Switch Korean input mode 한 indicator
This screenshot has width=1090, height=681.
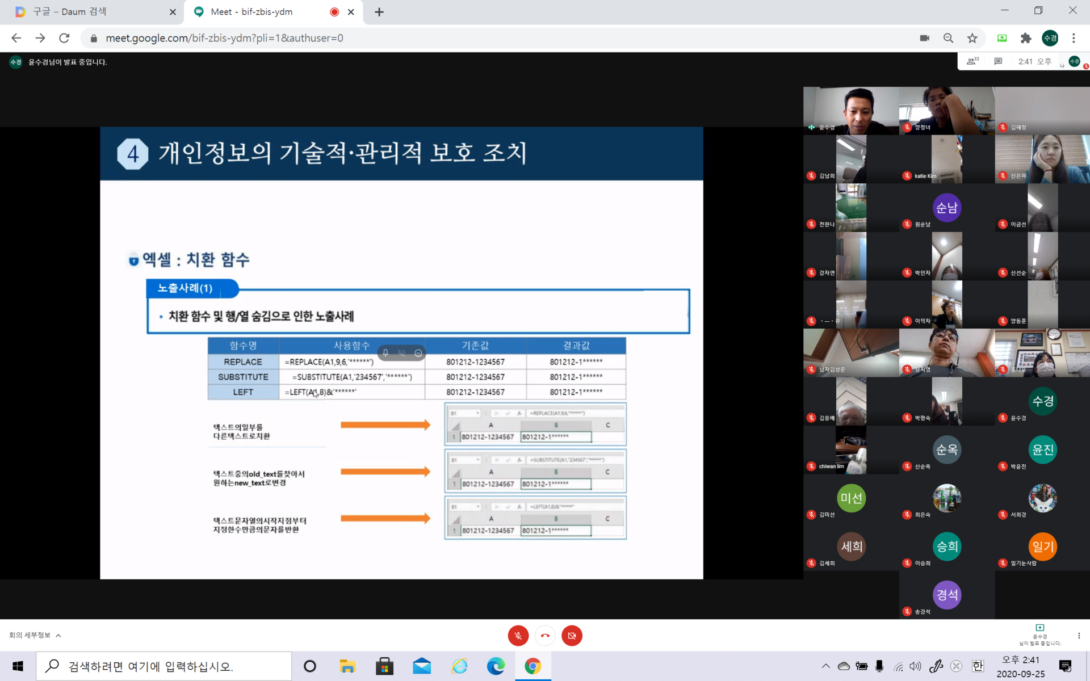click(978, 666)
